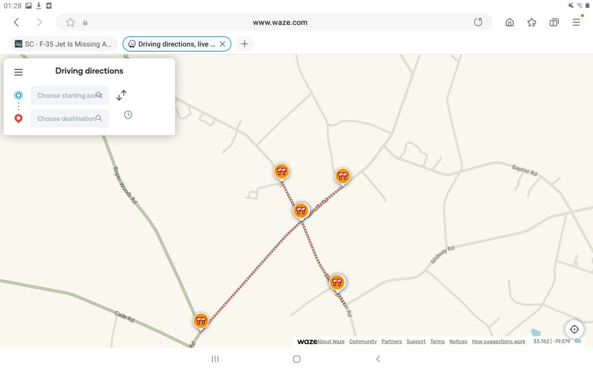
Task: Tap the www.waze.com address bar
Action: click(280, 23)
